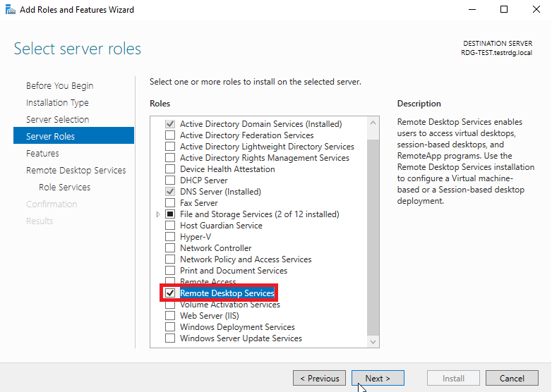Maximize the wizard window
This screenshot has width=552, height=392.
(504, 9)
